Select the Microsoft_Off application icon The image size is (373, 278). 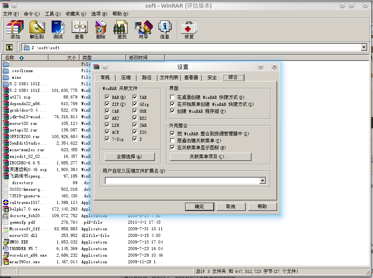pos(6,229)
